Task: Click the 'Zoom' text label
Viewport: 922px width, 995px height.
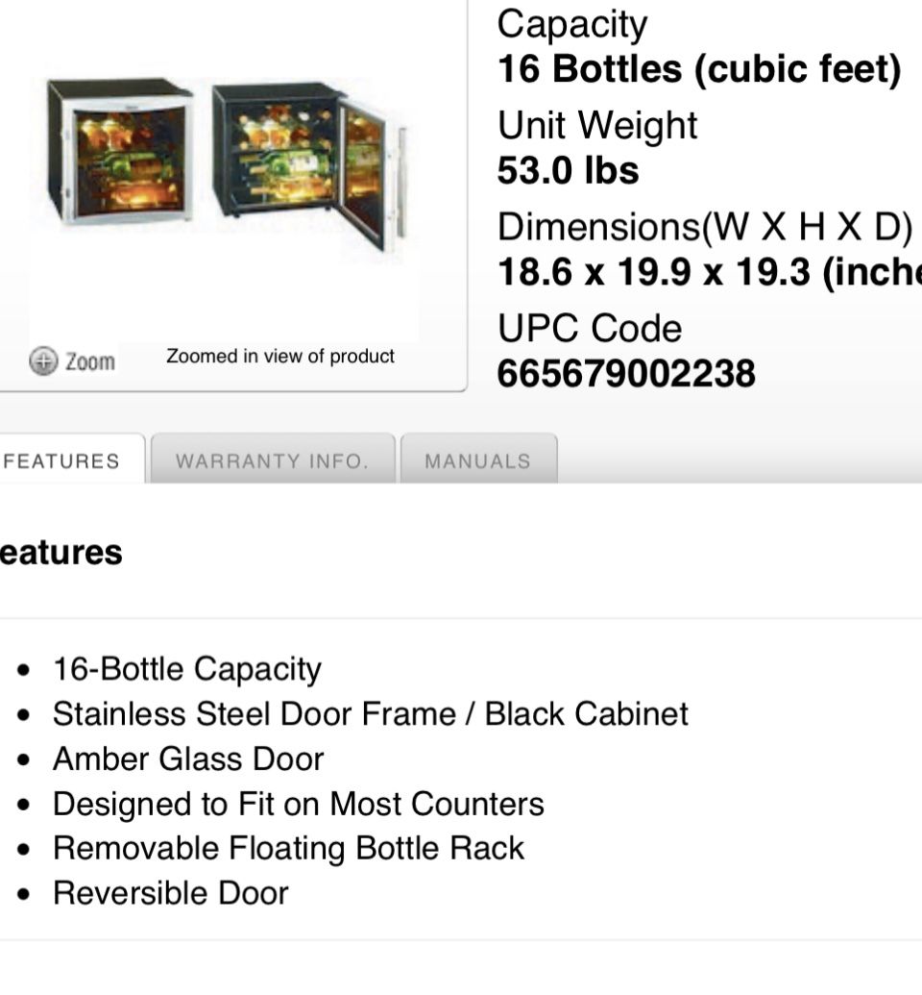Action: [x=90, y=362]
